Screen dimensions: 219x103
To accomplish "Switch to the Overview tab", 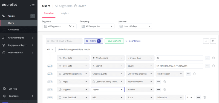I will [49, 13].
